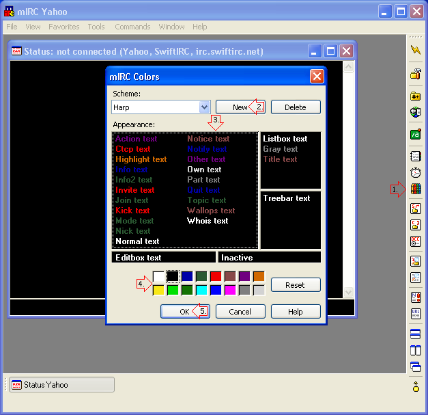Select the Highlight text item
Viewport: 428px width, 415px height.
pos(141,159)
